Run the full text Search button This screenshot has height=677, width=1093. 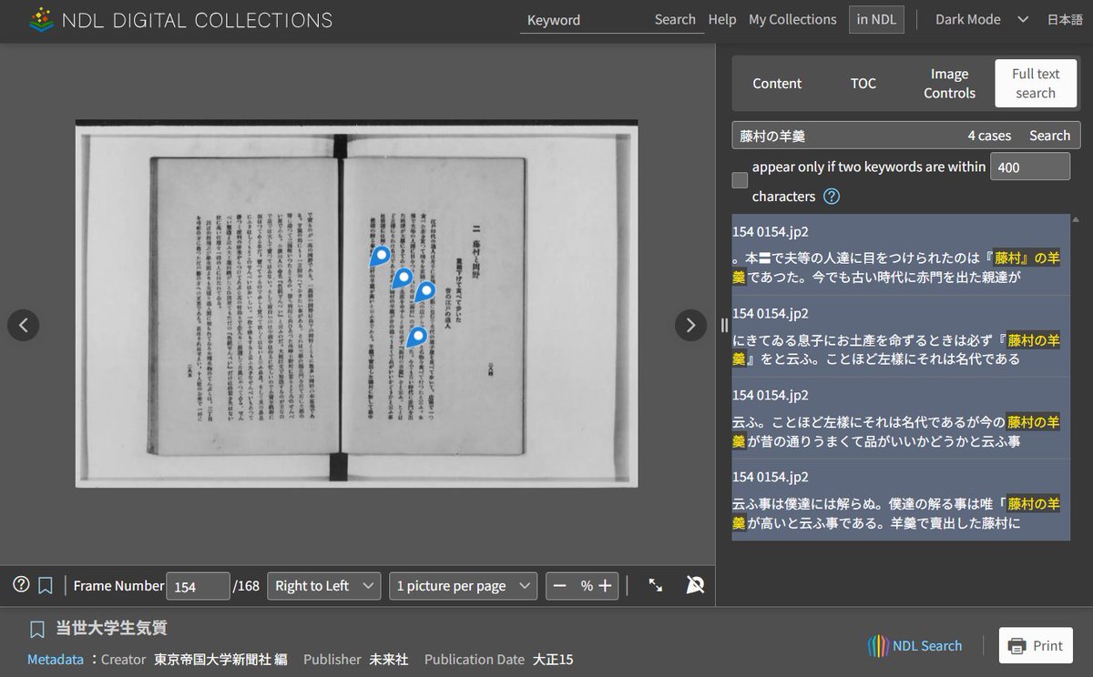[x=1049, y=136]
